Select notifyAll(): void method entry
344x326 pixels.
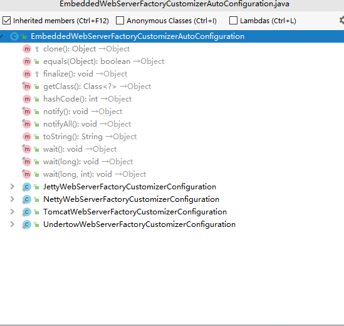(x=87, y=124)
